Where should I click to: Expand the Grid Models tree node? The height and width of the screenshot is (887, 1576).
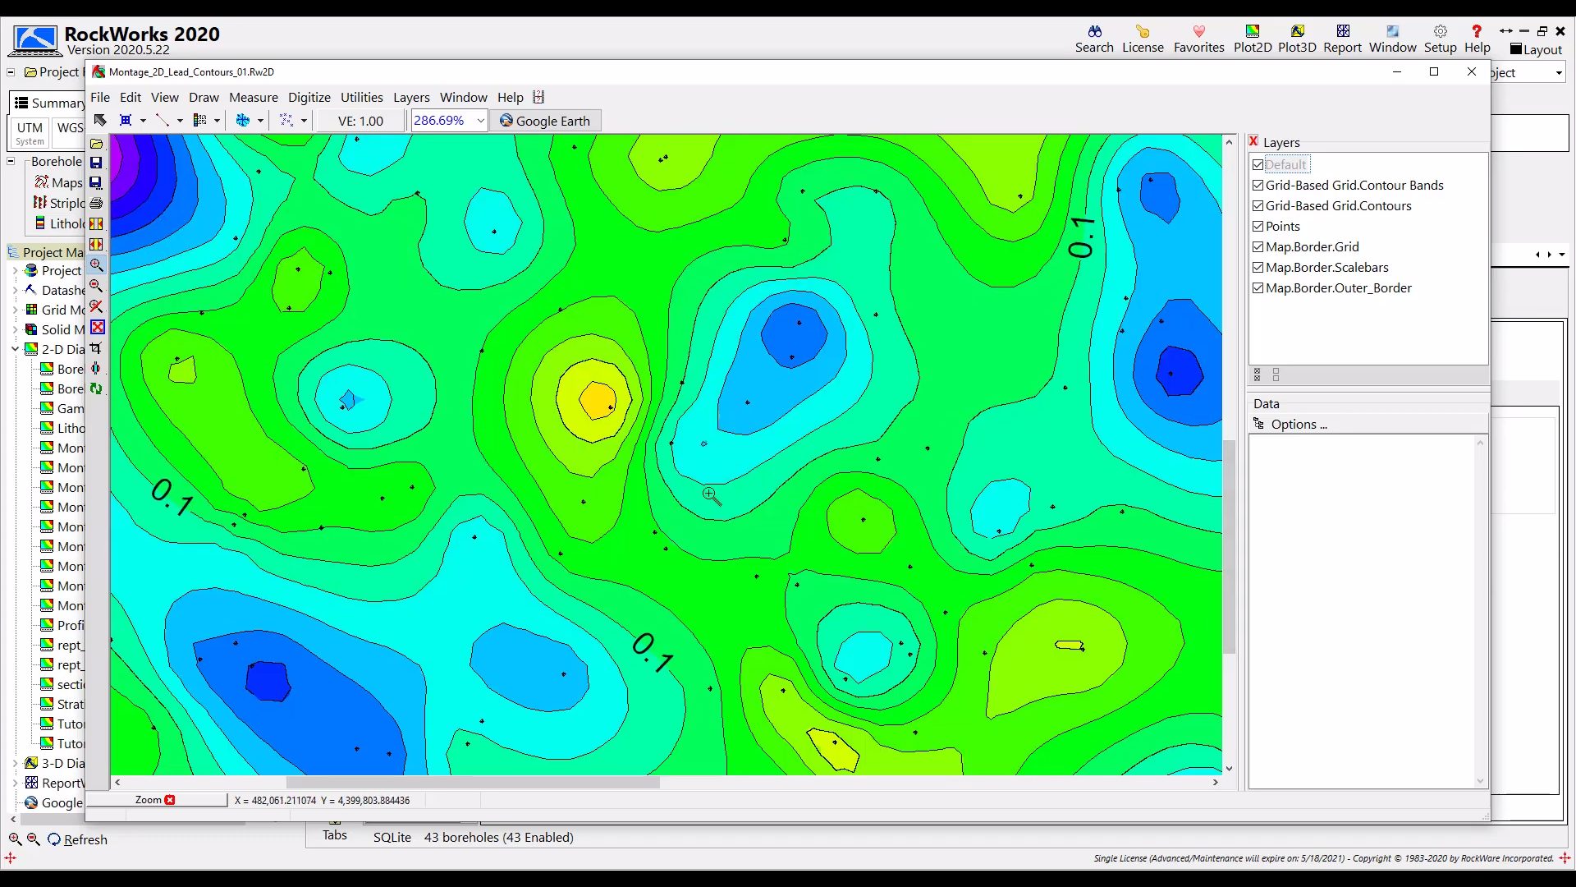[15, 310]
